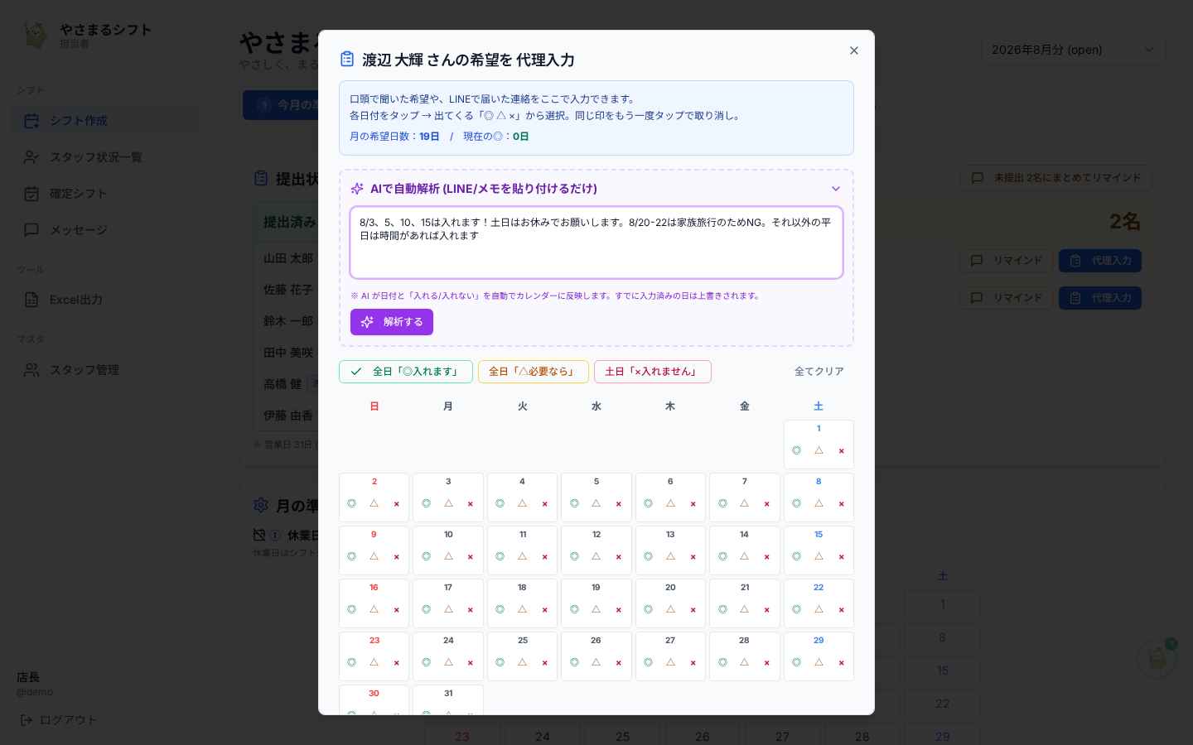Screen dimensions: 1193x745
Task: Select △ on day 18
Action: pyautogui.click(x=522, y=609)
